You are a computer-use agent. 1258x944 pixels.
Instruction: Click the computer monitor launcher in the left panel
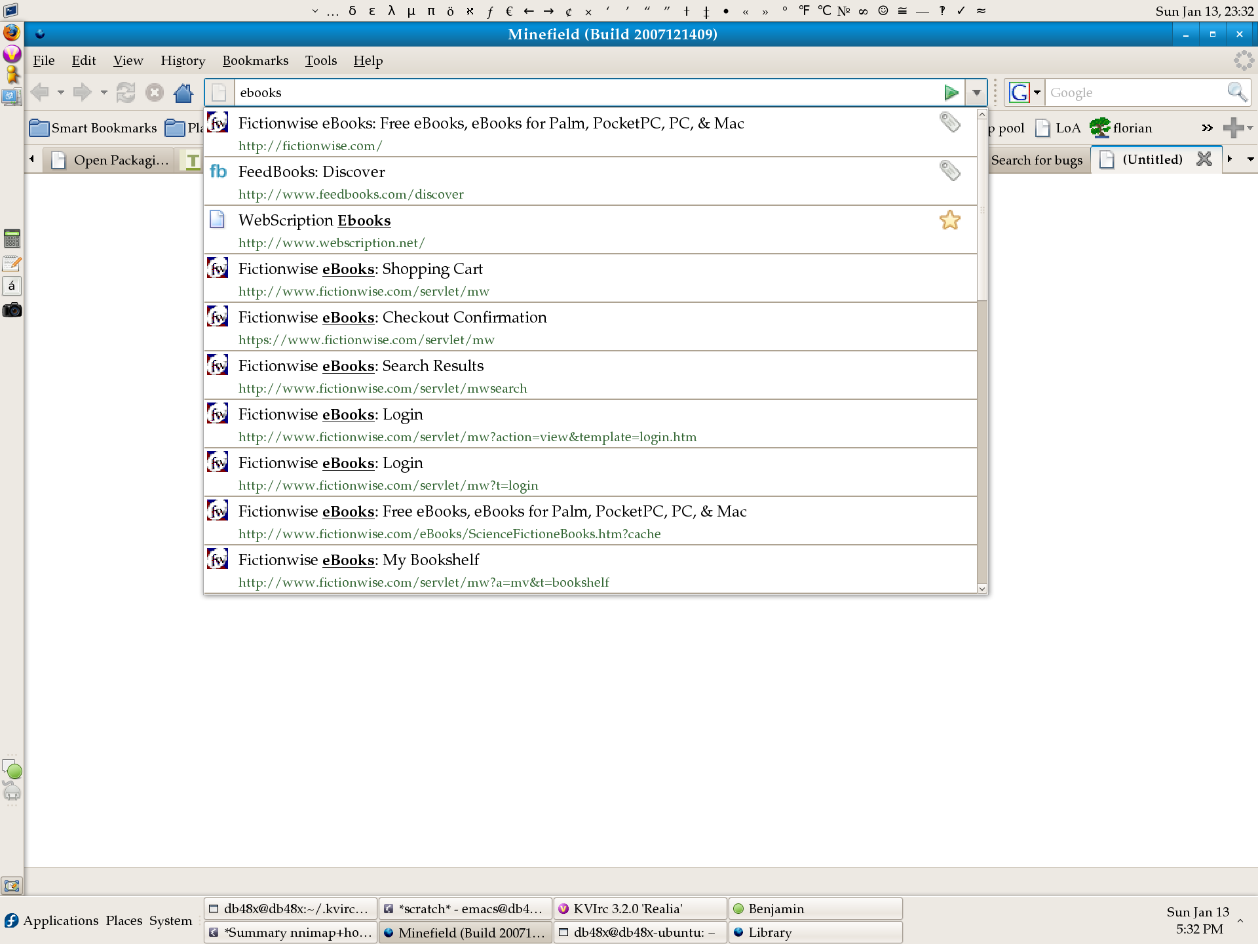11,97
